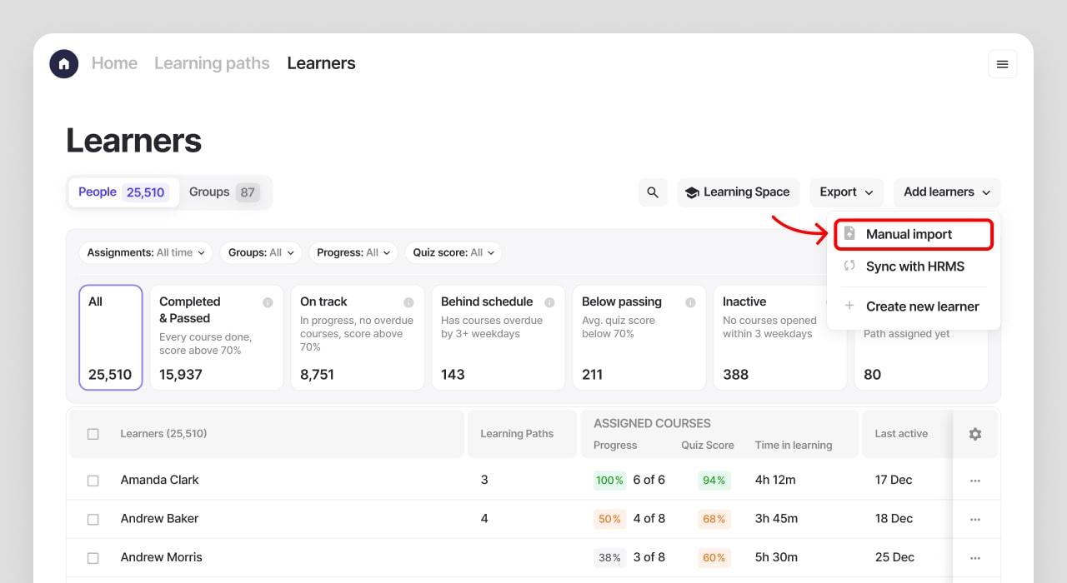Click graduation cap icon in Learning Space
This screenshot has height=583, width=1067.
(692, 192)
